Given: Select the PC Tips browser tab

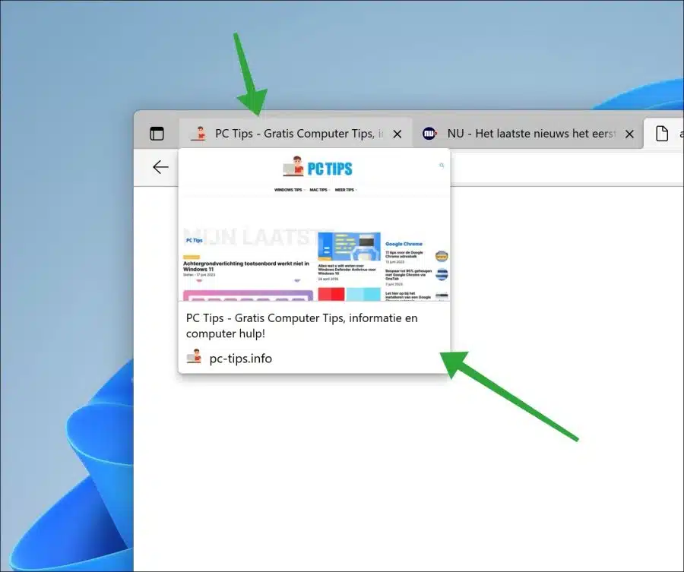Looking at the screenshot, I should 296,133.
